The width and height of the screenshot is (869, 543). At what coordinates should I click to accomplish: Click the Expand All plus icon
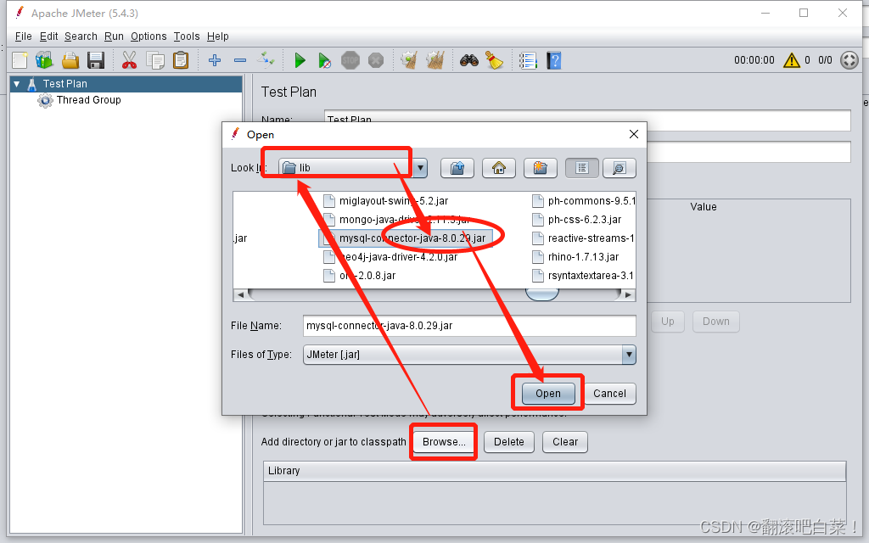click(x=215, y=60)
